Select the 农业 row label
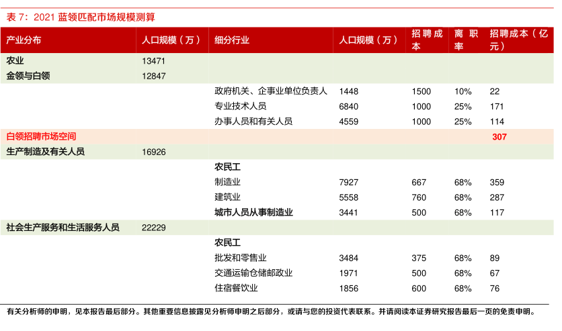 [x=15, y=60]
